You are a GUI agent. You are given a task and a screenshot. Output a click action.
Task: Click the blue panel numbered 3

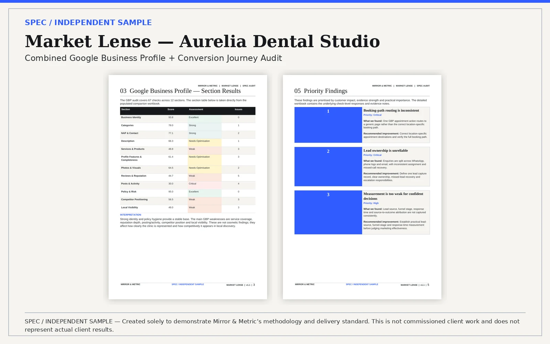coord(328,212)
